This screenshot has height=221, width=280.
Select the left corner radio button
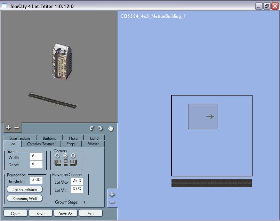[x=57, y=155]
